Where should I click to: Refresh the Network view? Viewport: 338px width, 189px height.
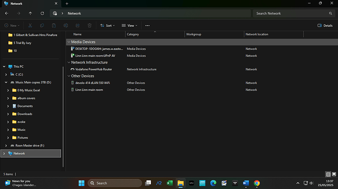[42, 13]
